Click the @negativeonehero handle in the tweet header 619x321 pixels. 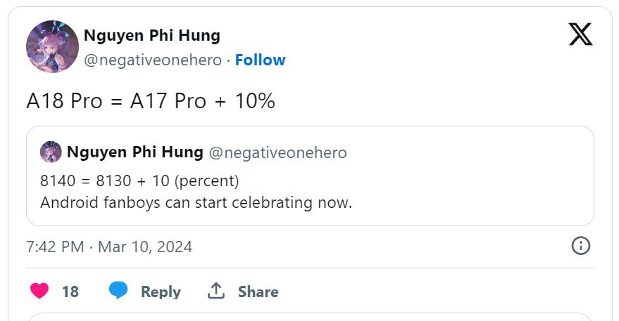pos(152,60)
